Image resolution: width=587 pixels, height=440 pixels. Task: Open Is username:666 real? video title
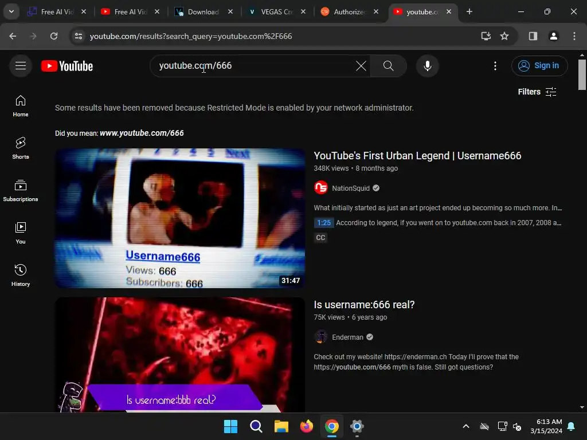364,305
